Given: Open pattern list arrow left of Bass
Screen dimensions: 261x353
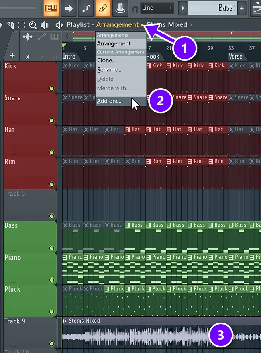Looking at the screenshot, I should tap(183, 8).
